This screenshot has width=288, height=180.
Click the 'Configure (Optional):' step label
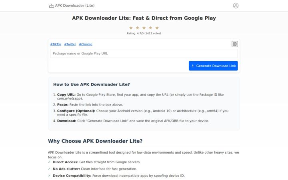tap(76, 111)
